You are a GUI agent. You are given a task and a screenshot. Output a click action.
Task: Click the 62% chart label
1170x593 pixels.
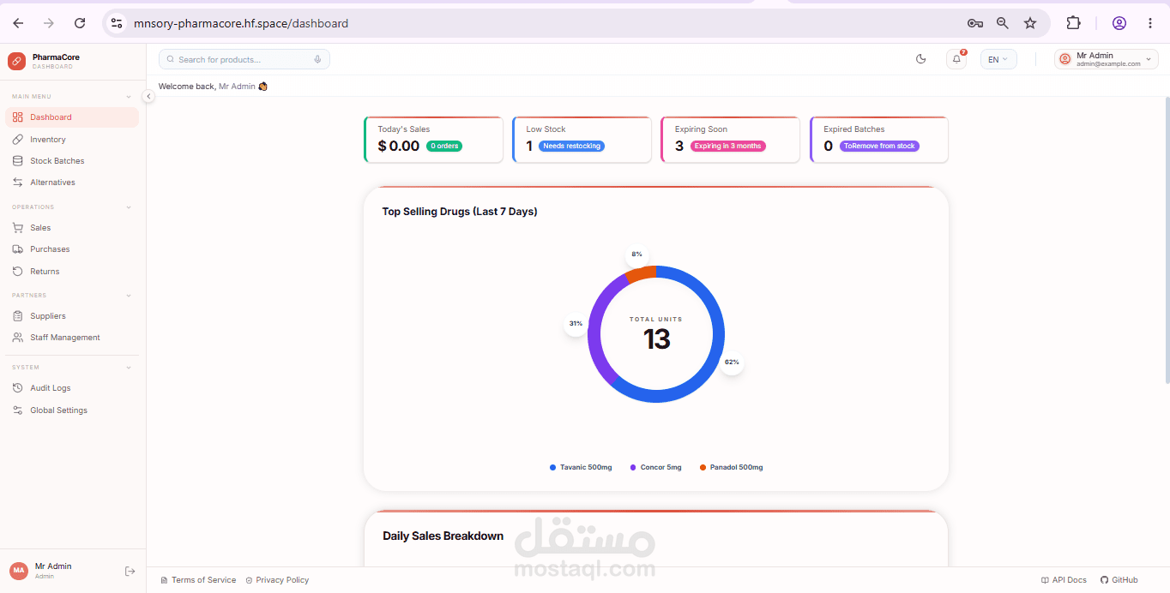point(732,362)
